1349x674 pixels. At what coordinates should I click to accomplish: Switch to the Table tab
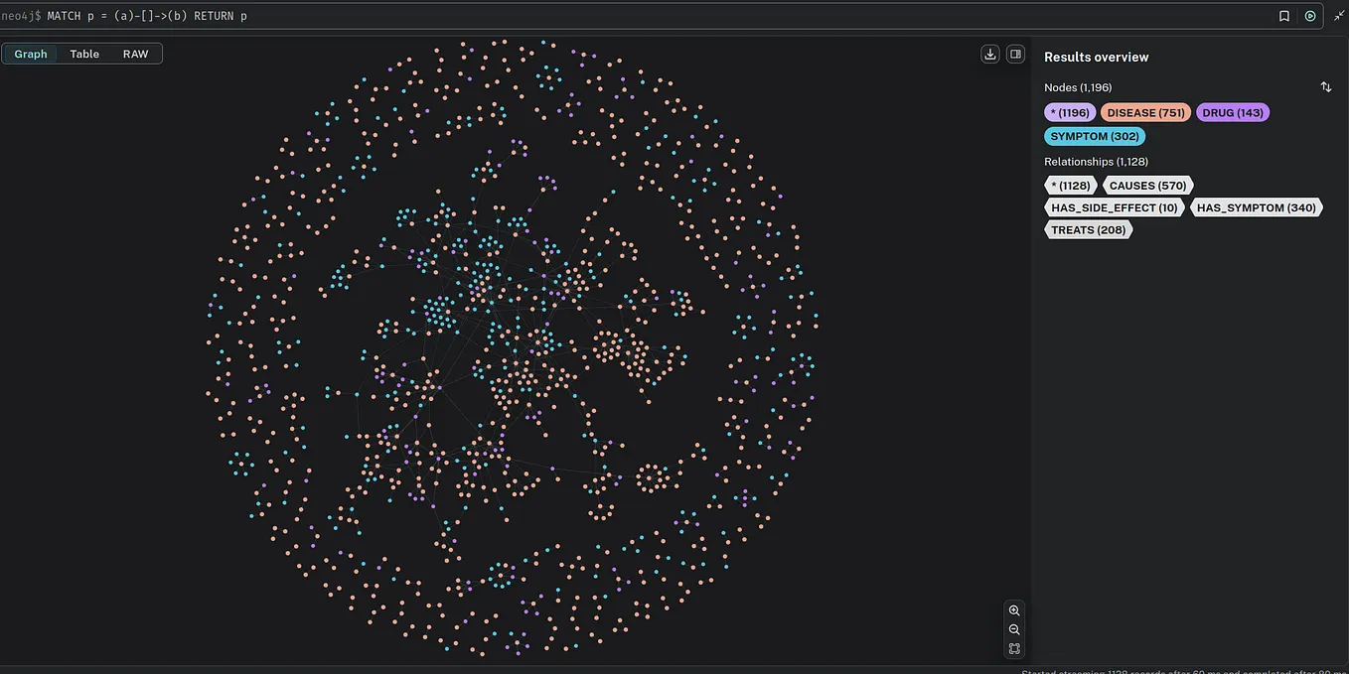click(x=83, y=54)
